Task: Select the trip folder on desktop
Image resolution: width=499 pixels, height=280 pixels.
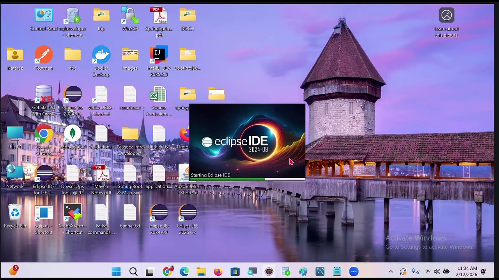Action: click(x=101, y=19)
